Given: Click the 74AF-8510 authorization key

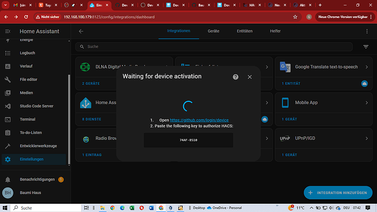Looking at the screenshot, I should tap(188, 140).
